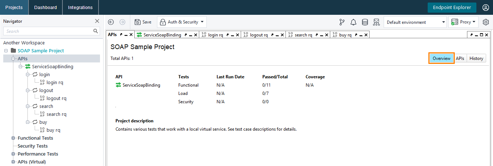The image size is (493, 166).
Task: Select the Overview view button
Action: click(x=441, y=58)
